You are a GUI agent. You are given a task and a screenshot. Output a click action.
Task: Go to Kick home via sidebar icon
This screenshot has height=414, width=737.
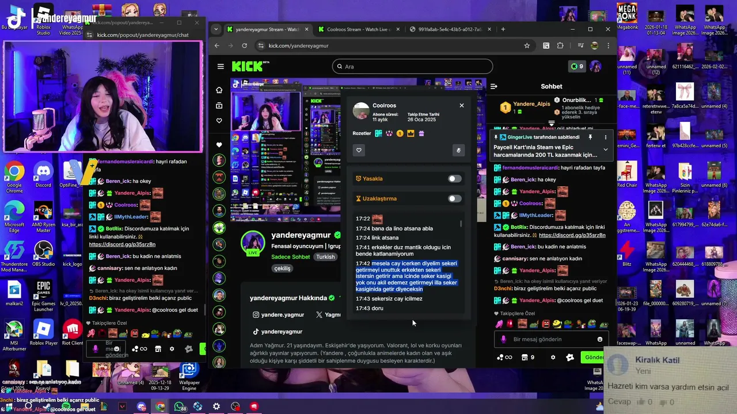tap(219, 90)
